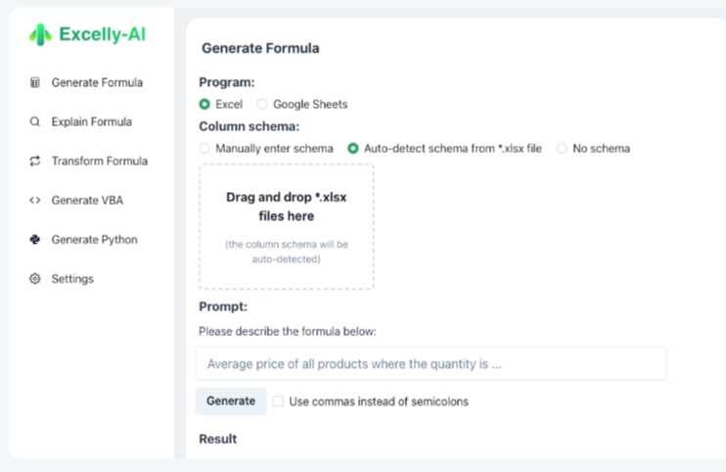Select the Google Sheets program option
This screenshot has width=726, height=472.
pyautogui.click(x=262, y=104)
